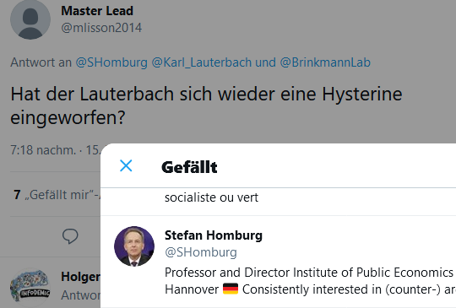The image size is (456, 308).
Task: Select the Hysterine tweet text
Action: [206, 105]
